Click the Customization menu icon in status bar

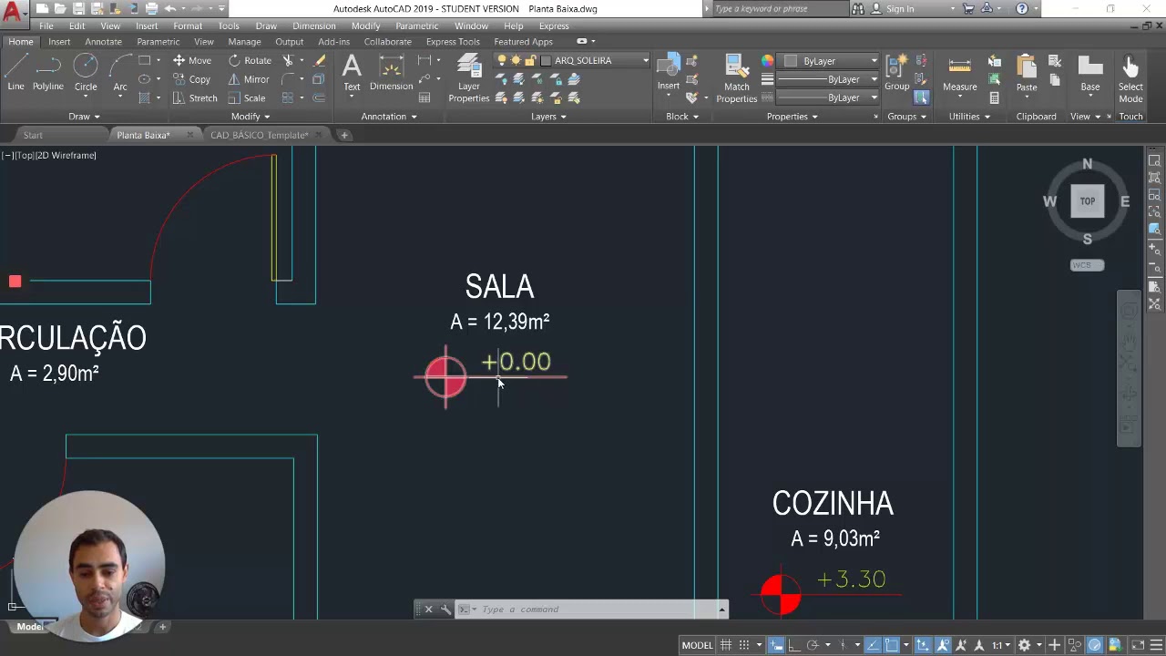tap(1154, 645)
